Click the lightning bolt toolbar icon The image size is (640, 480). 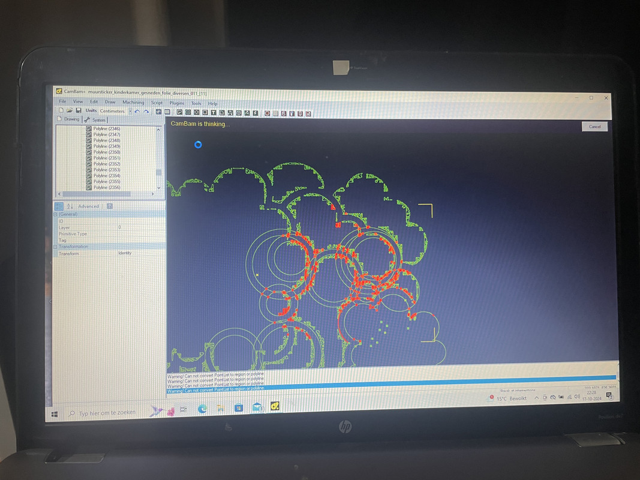(x=256, y=113)
